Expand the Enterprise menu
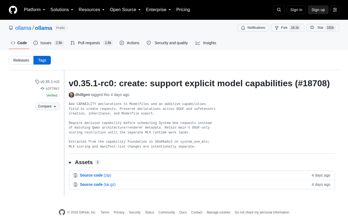The width and height of the screenshot is (348, 217). click(x=159, y=10)
